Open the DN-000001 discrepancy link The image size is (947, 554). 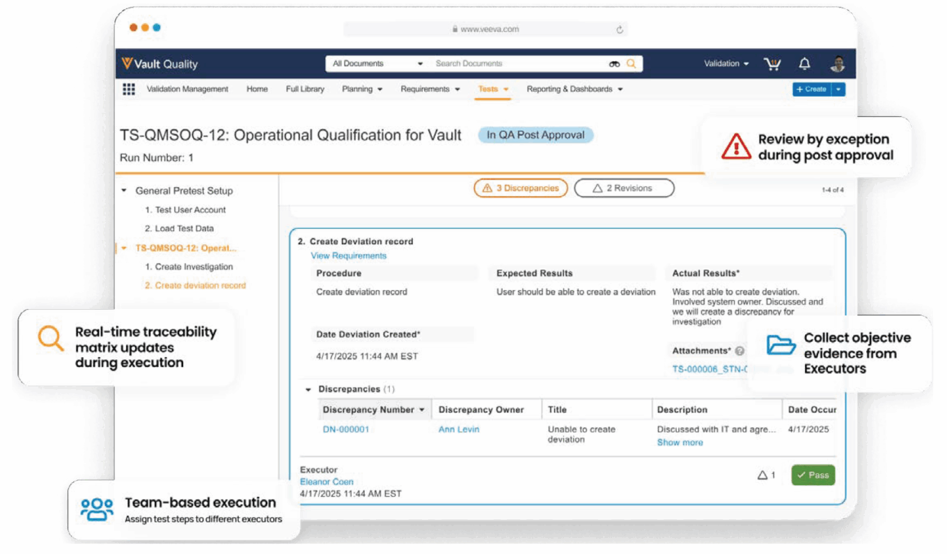(346, 429)
